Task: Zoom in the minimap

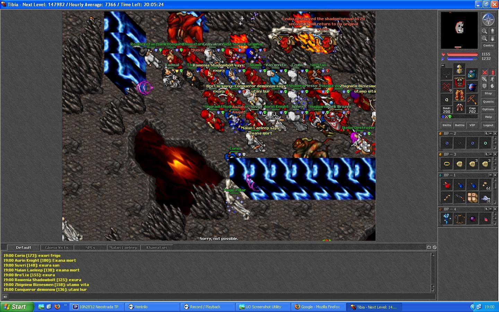Action: 484,38
